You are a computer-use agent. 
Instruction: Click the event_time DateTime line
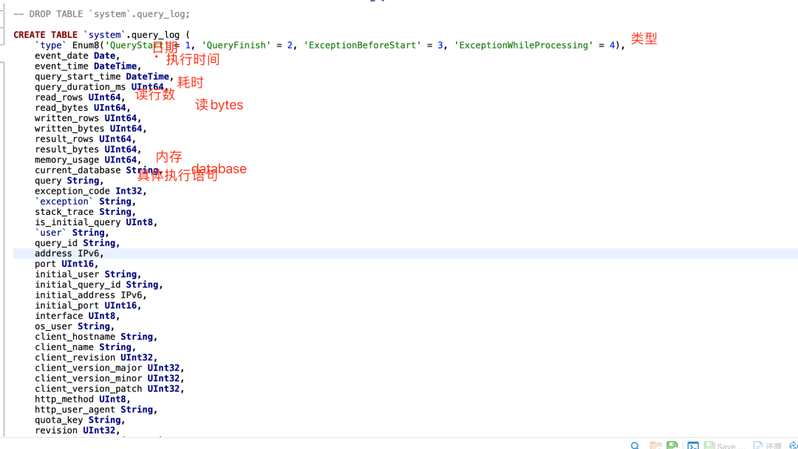[x=87, y=66]
